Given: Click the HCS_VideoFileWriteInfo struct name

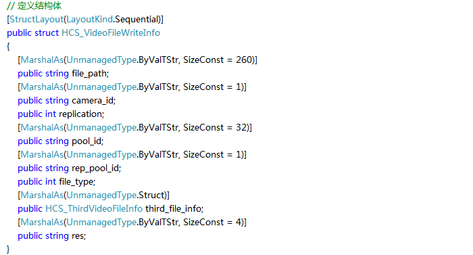Looking at the screenshot, I should (x=111, y=33).
